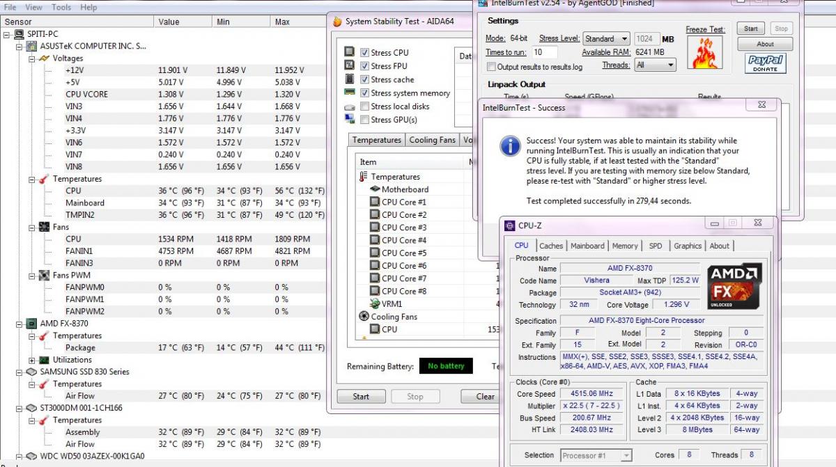Collapse the SAMSUNG SSD 830 Series node
Viewport: 836px width, 467px height.
click(20, 372)
